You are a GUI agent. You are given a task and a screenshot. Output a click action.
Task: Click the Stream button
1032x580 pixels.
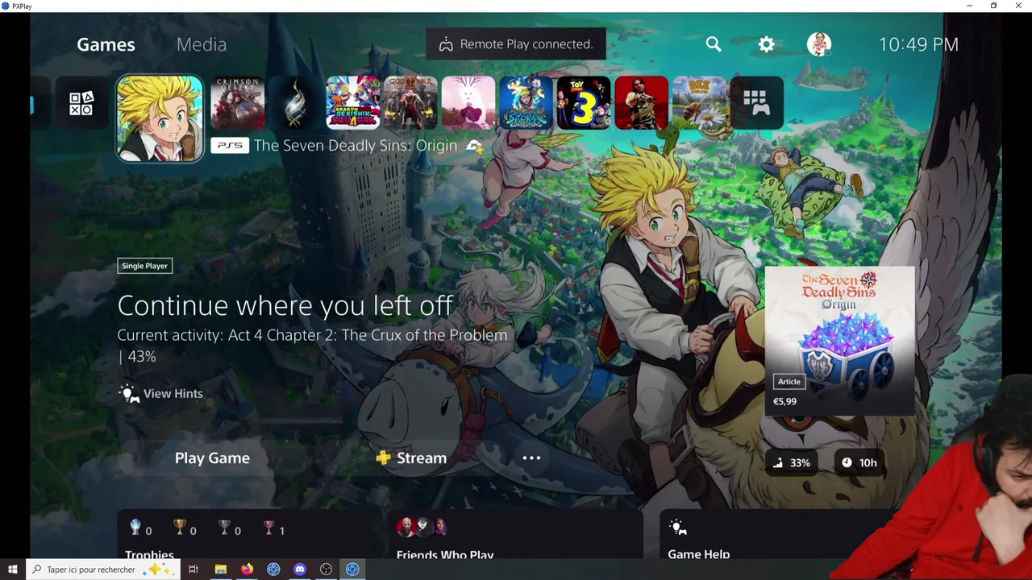pyautogui.click(x=411, y=458)
